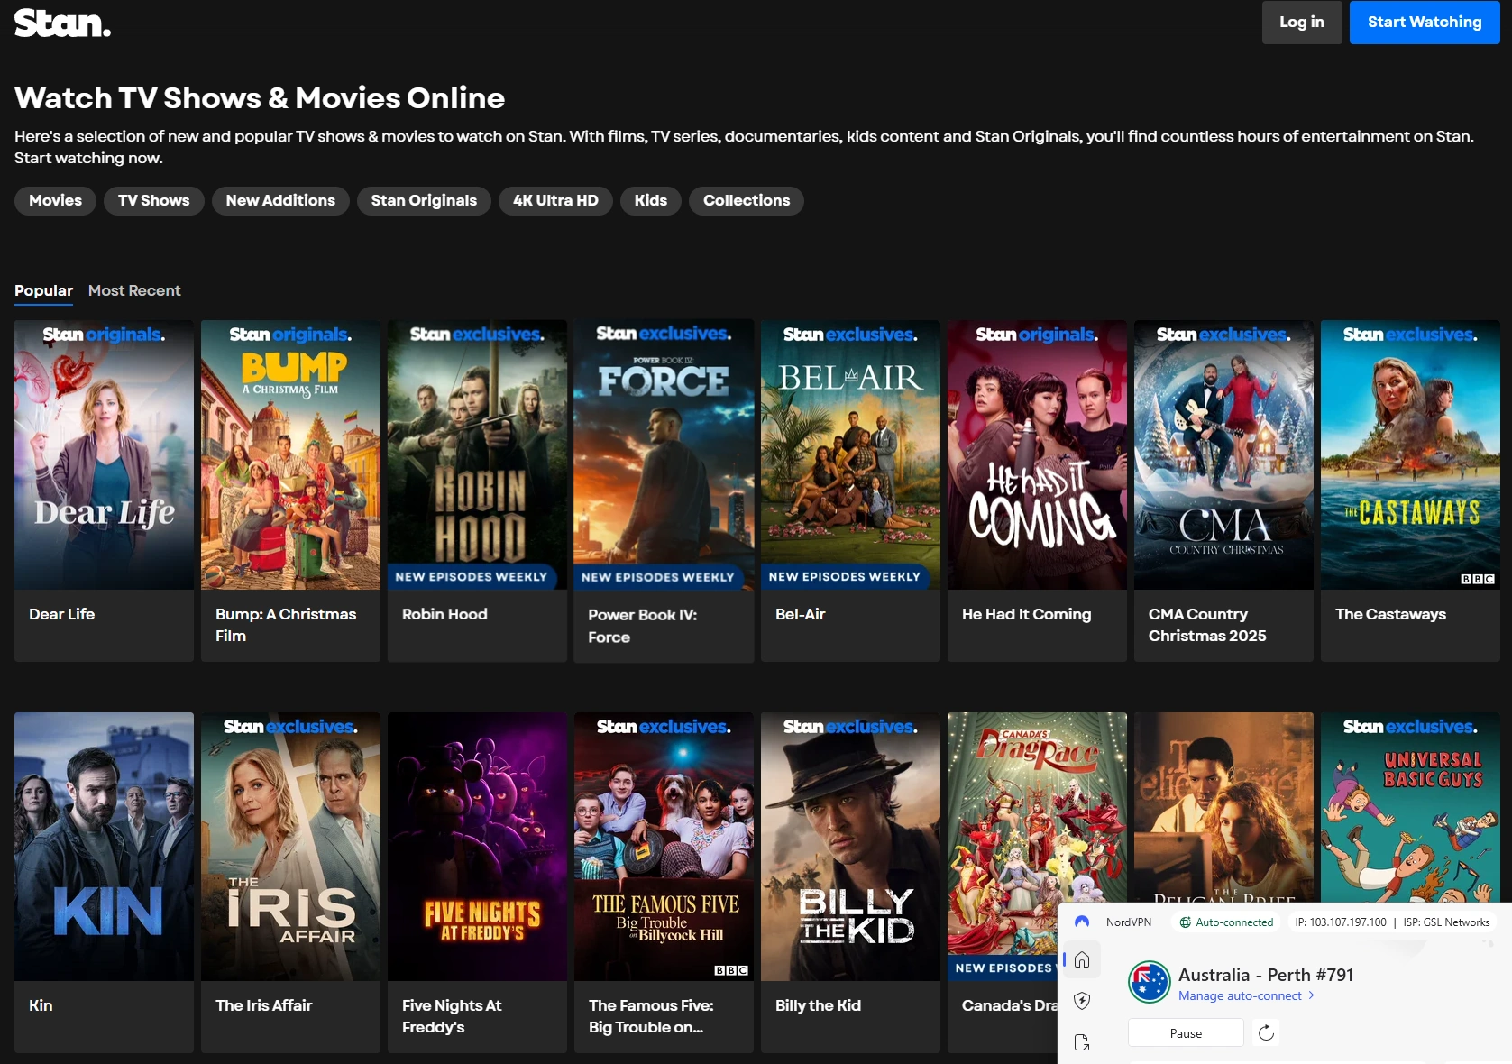Switch to the Popular tab
Viewport: 1512px width, 1064px height.
43,290
